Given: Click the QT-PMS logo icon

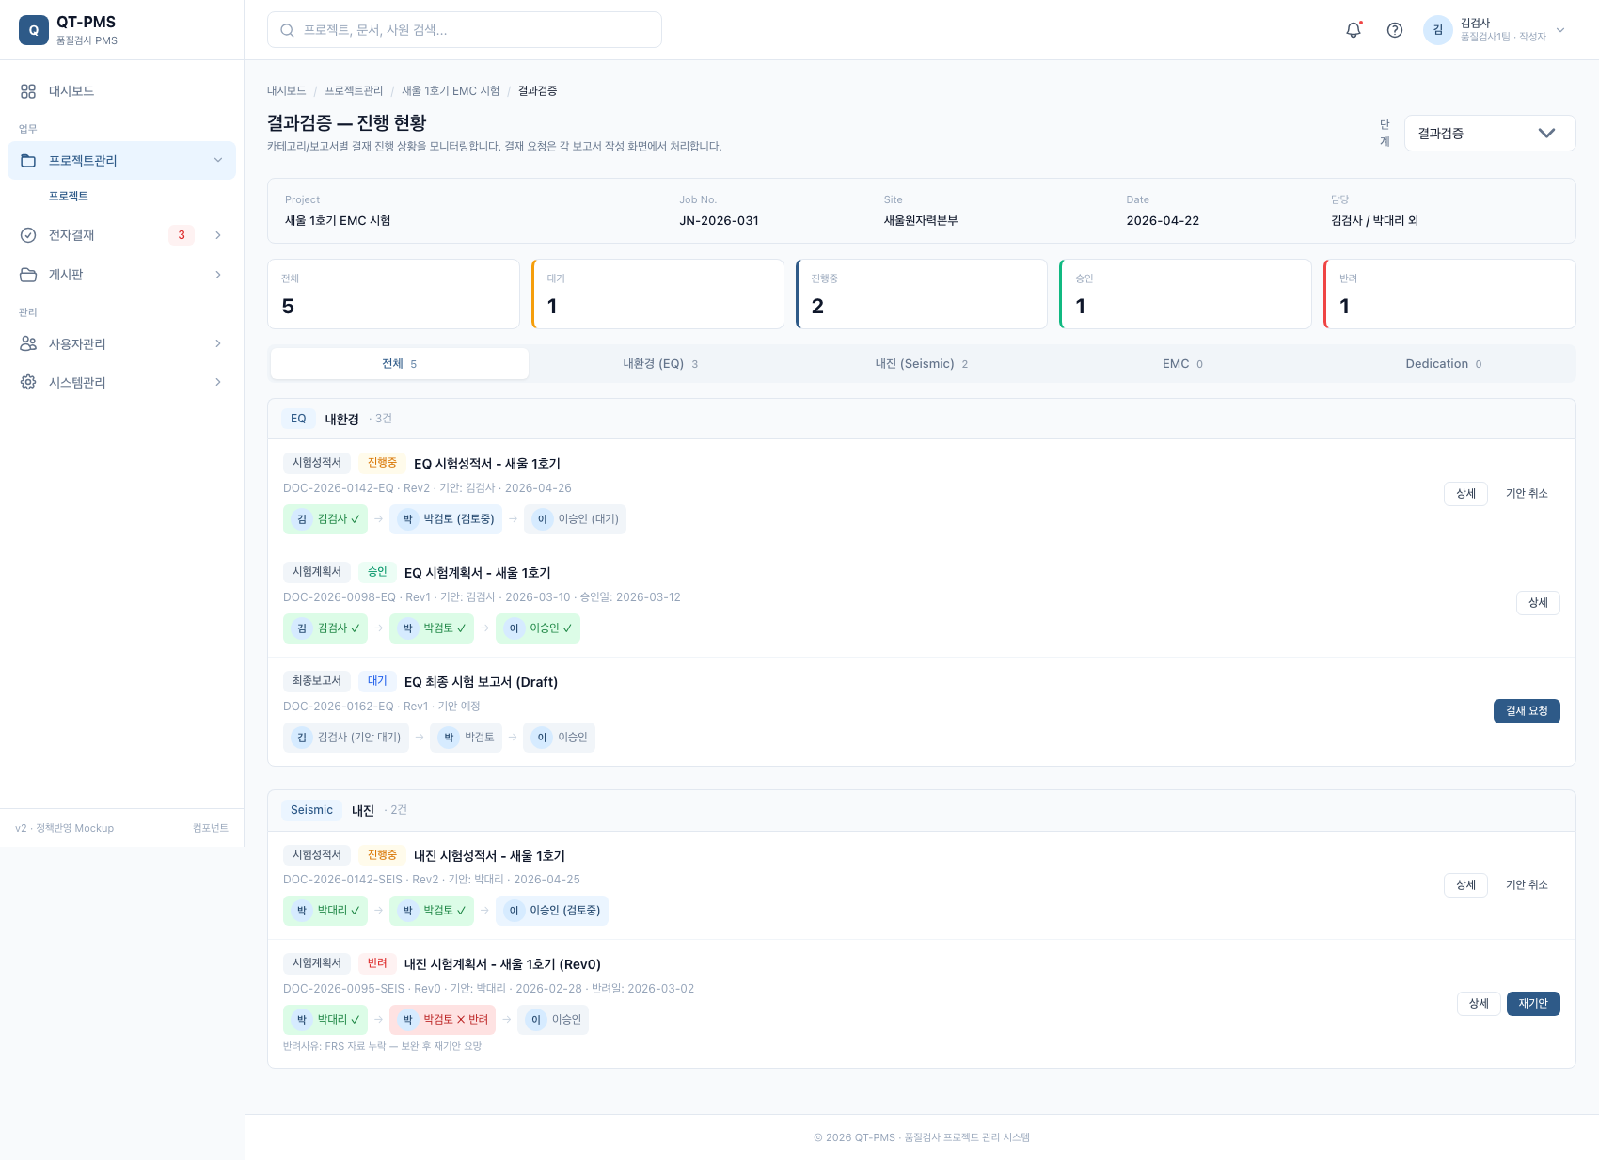Looking at the screenshot, I should click(34, 30).
